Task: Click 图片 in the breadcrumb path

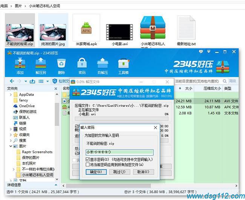Action: [18, 6]
